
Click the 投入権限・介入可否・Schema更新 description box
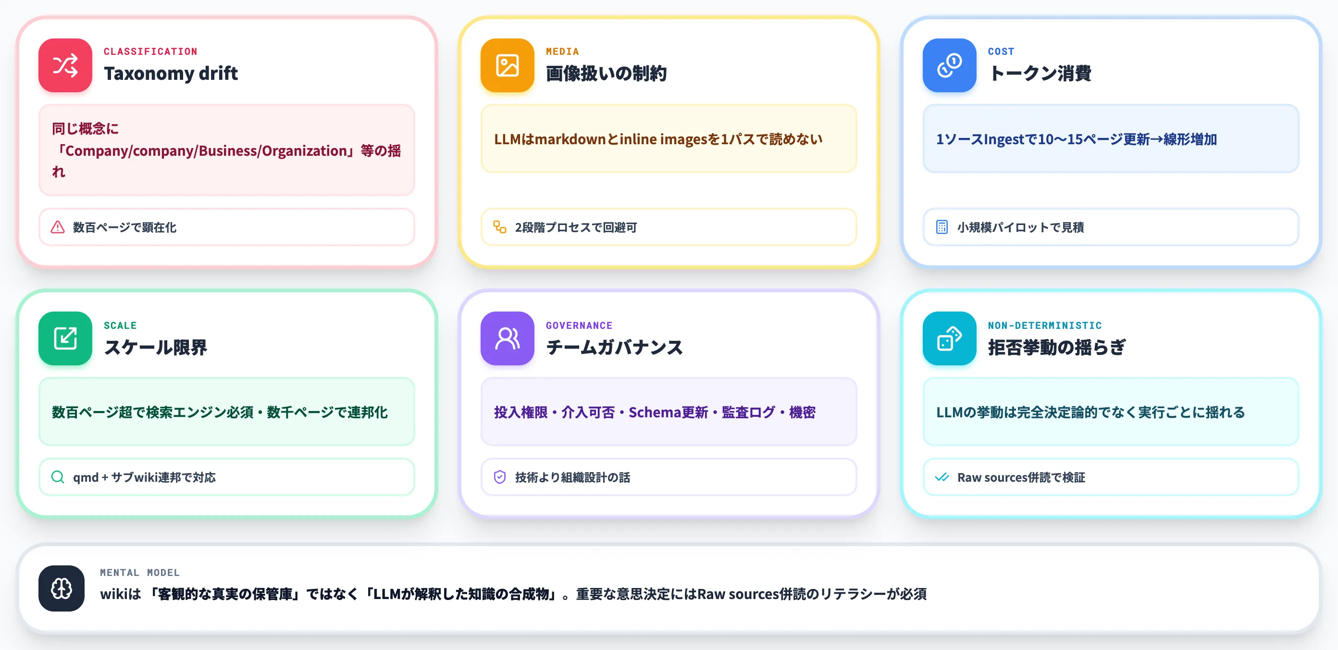pos(669,412)
